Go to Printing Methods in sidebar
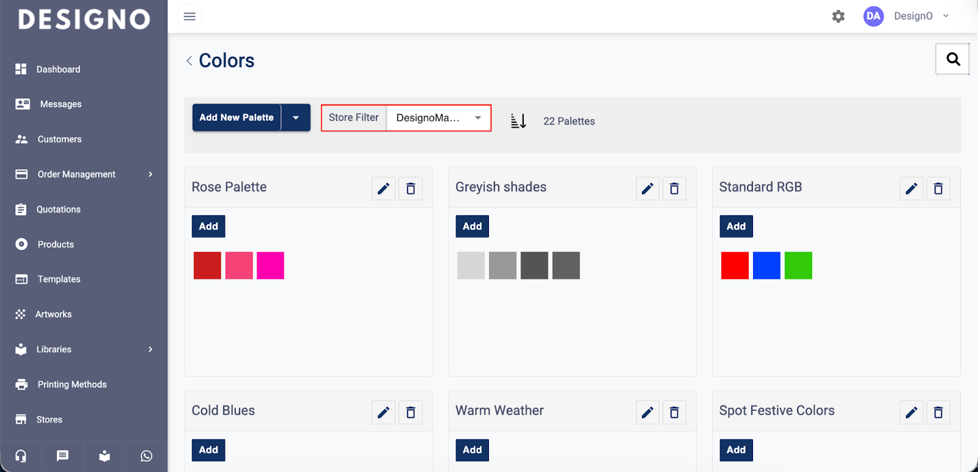Screen dimensions: 978x472 click(x=72, y=385)
